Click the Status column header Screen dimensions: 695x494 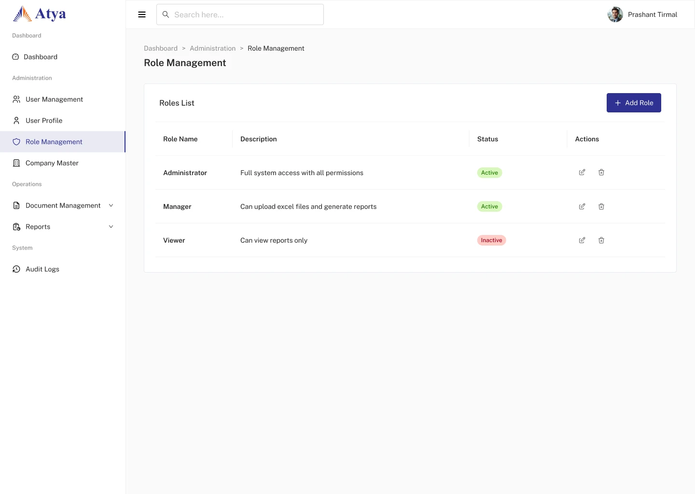click(x=487, y=139)
